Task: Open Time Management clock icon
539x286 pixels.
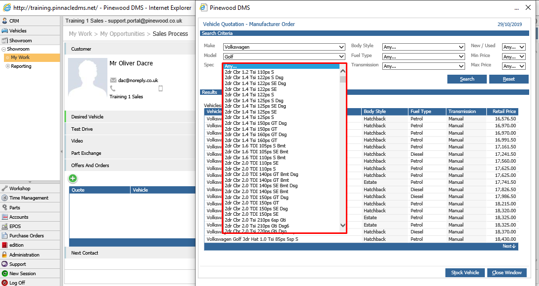Action: [5, 198]
